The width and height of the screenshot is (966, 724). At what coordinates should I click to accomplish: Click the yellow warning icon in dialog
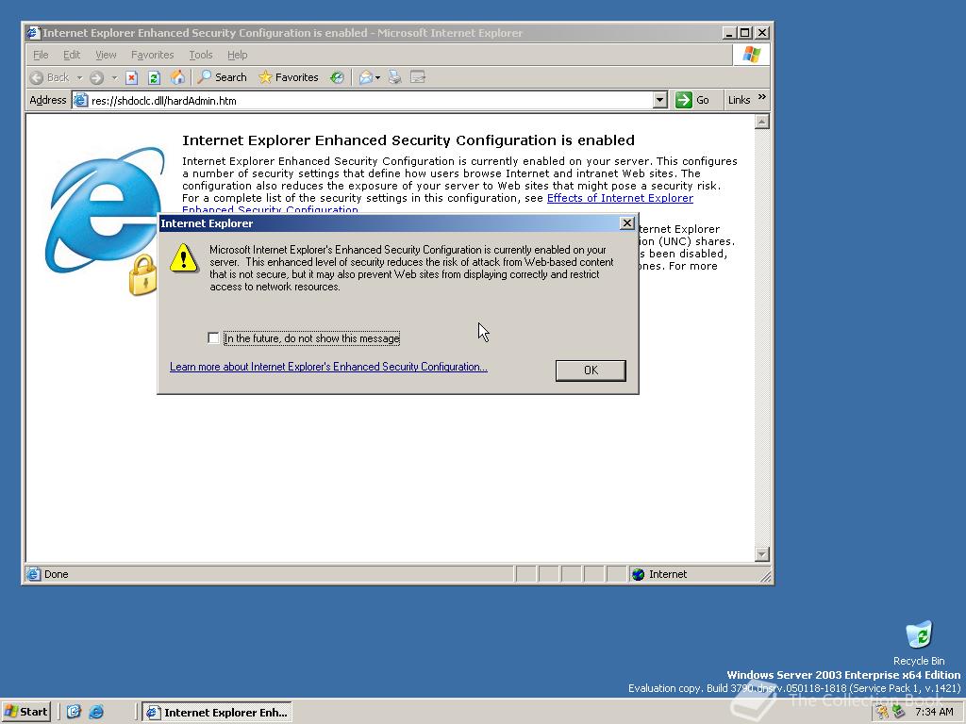(x=184, y=258)
